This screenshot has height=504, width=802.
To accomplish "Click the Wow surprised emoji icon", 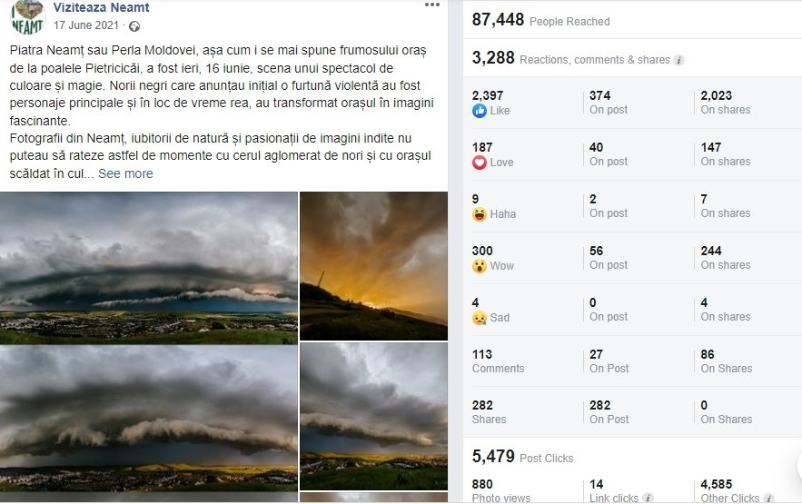I will click(480, 266).
